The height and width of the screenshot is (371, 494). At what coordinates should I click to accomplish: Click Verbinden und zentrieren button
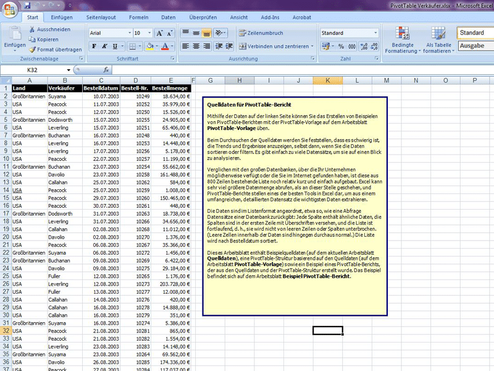(x=274, y=46)
